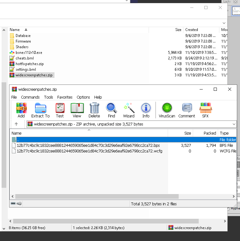Click file manager vertical scrollbar up arrow
The height and width of the screenshot is (241, 240).
[4, 30]
